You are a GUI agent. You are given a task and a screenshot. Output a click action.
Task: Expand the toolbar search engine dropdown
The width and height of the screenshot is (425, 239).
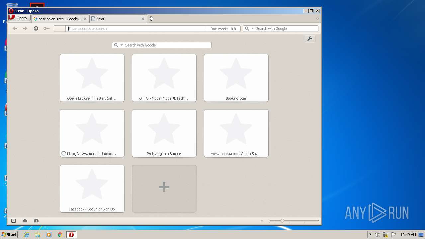[252, 29]
